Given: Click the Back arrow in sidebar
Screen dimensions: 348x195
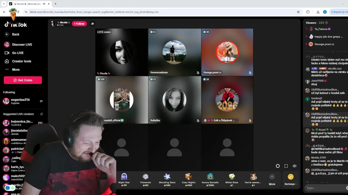Looking at the screenshot, I should click(x=7, y=34).
